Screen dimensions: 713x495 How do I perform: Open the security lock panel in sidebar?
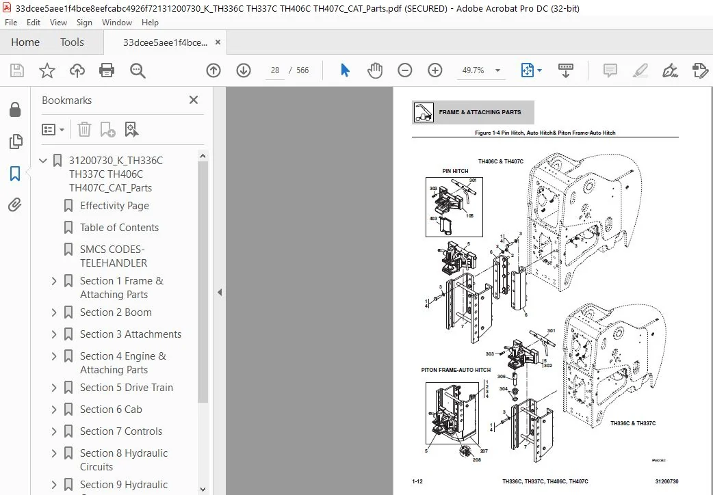15,109
